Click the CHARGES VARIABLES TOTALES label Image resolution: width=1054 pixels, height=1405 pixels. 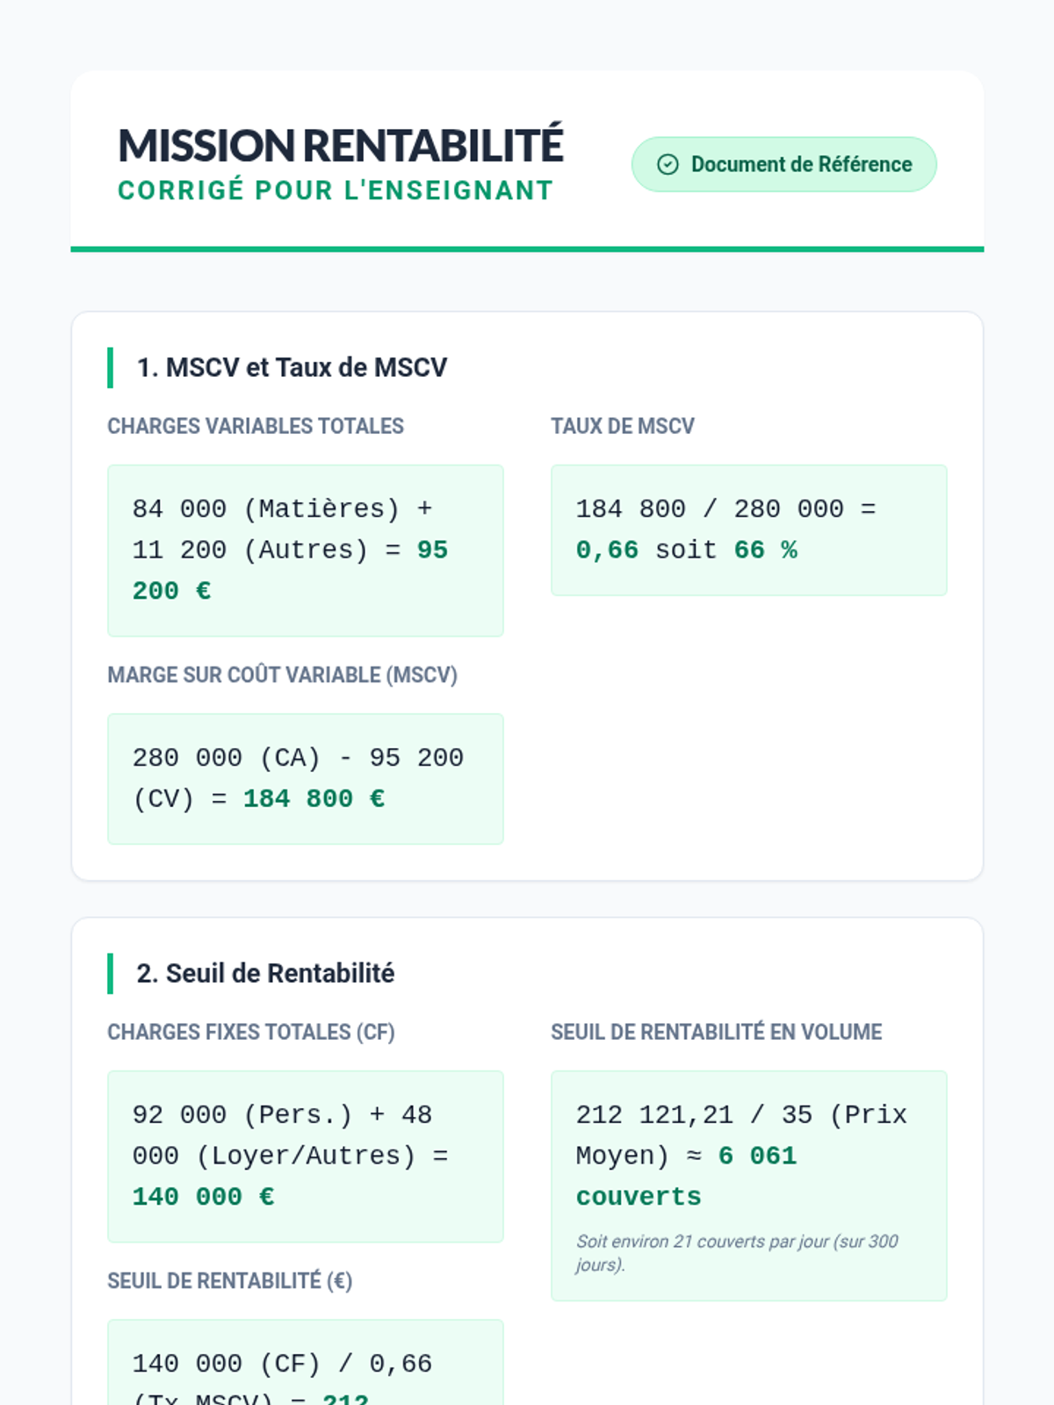256,426
